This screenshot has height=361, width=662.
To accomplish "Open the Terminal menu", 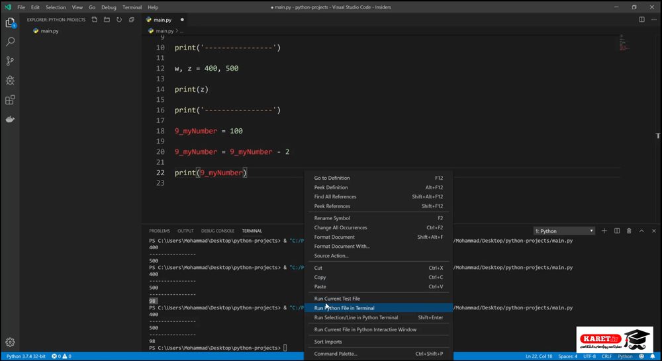I will coord(132,7).
